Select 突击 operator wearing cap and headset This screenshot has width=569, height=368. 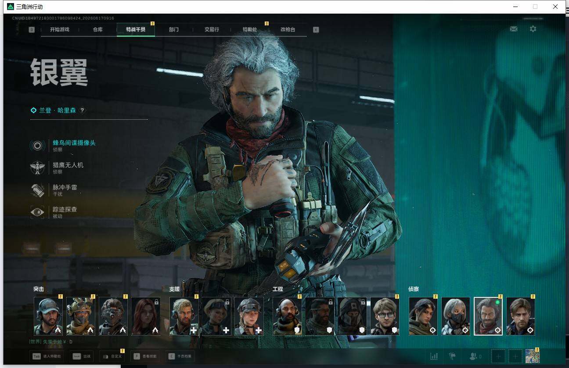point(48,316)
